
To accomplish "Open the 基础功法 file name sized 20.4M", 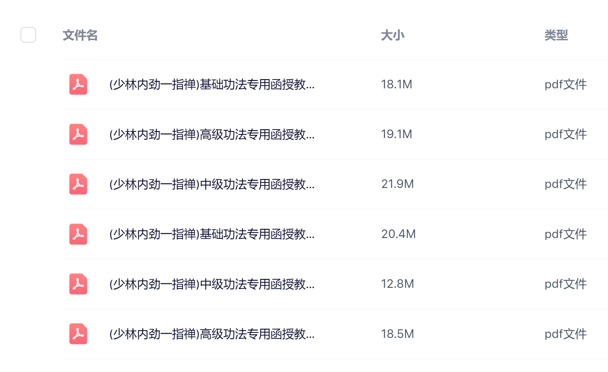I will tap(212, 234).
